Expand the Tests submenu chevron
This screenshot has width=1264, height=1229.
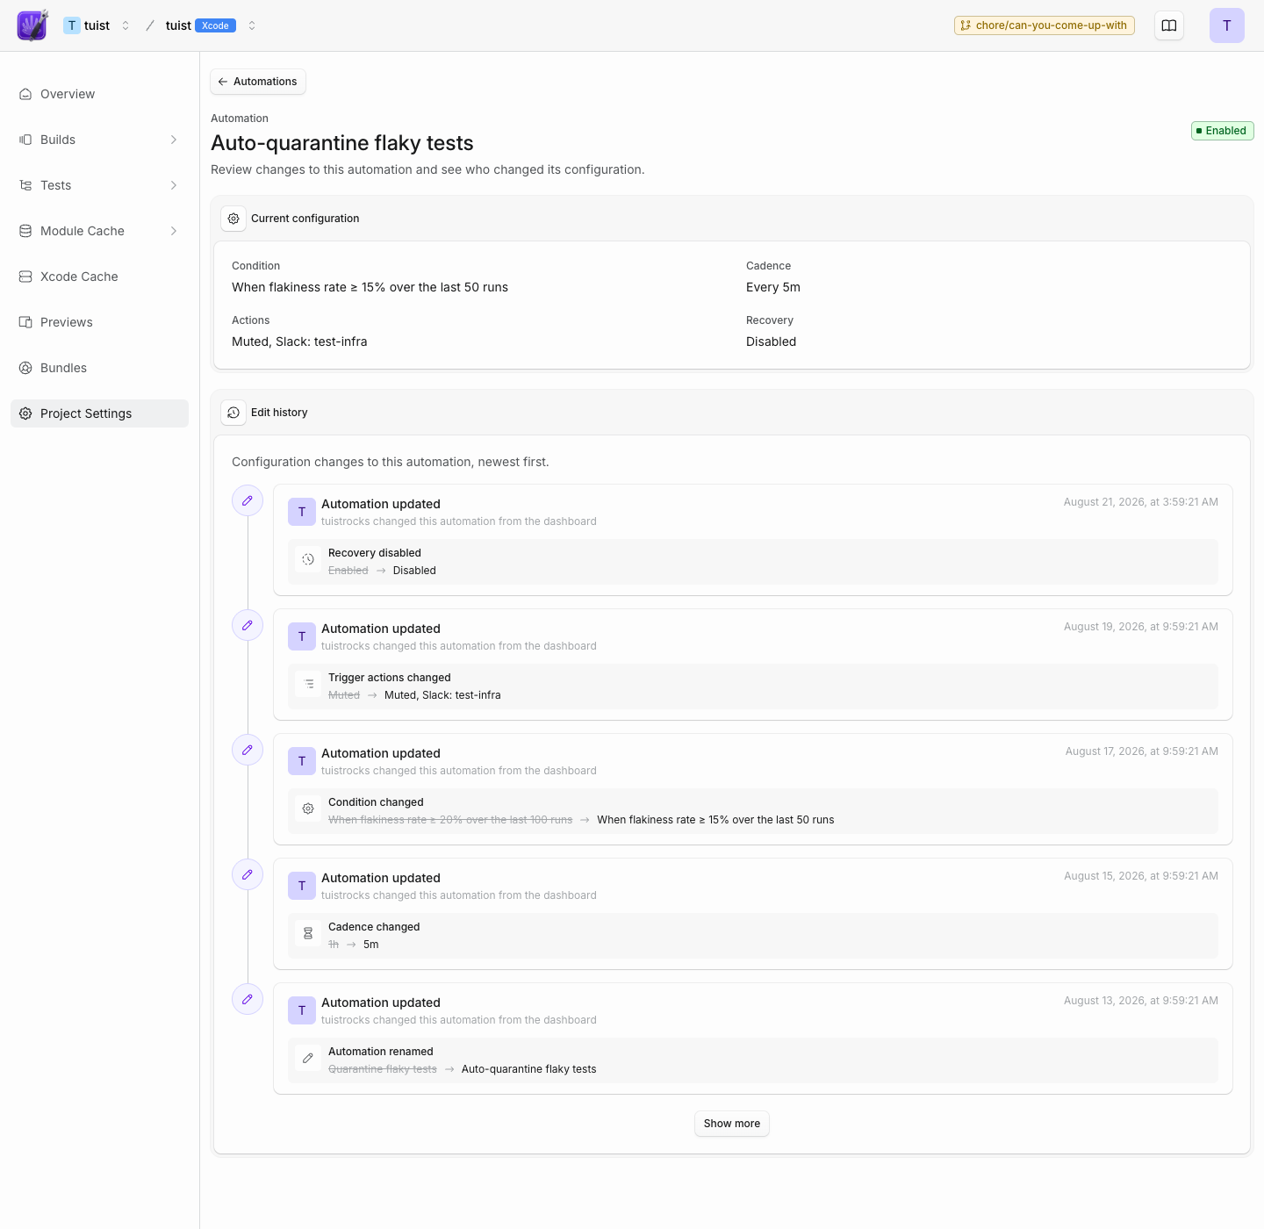tap(174, 185)
